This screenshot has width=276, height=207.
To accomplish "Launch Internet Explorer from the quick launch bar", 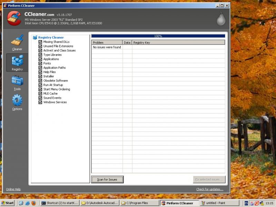I will (27, 203).
